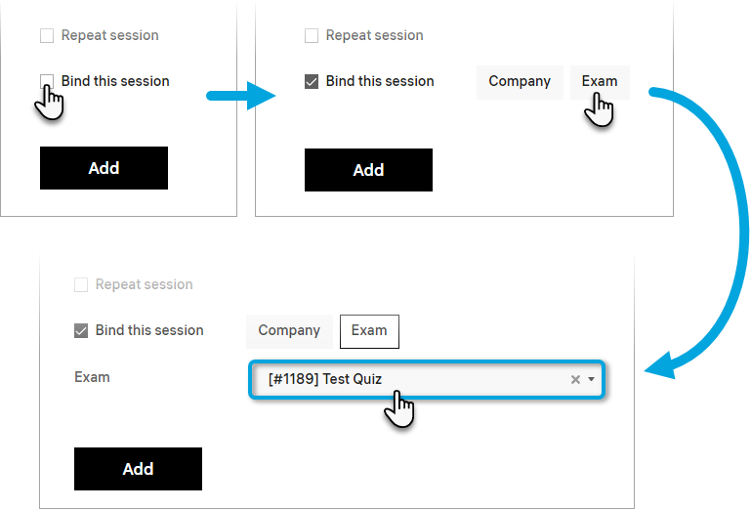Viewport: 751px width, 509px height.
Task: Enable Repeat session in the top-left panel
Action: coord(47,36)
